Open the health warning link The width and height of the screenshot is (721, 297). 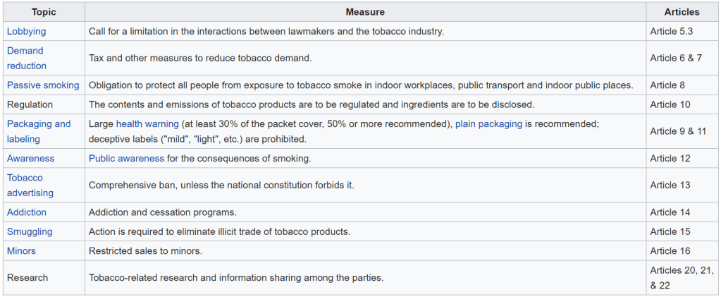(x=147, y=124)
